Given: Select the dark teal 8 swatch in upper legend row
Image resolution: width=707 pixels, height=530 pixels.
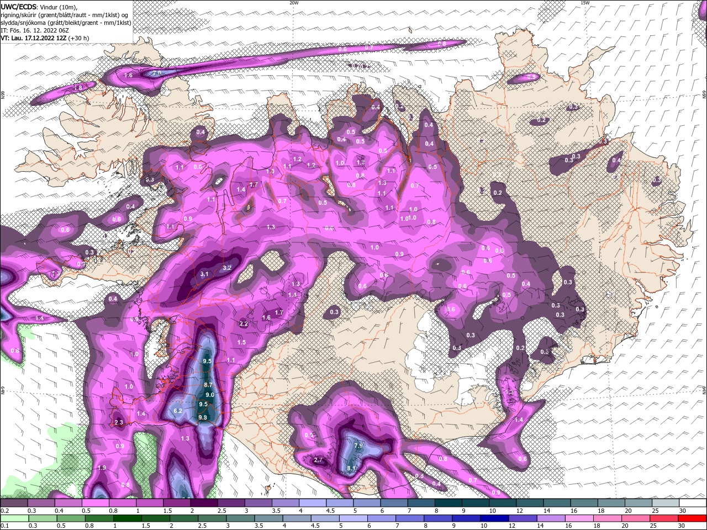Looking at the screenshot, I should click(448, 503).
